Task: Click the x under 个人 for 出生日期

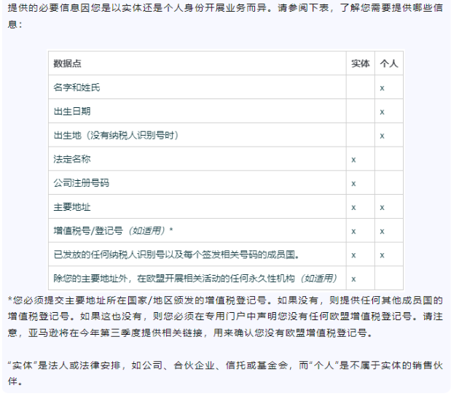Action: pyautogui.click(x=382, y=112)
